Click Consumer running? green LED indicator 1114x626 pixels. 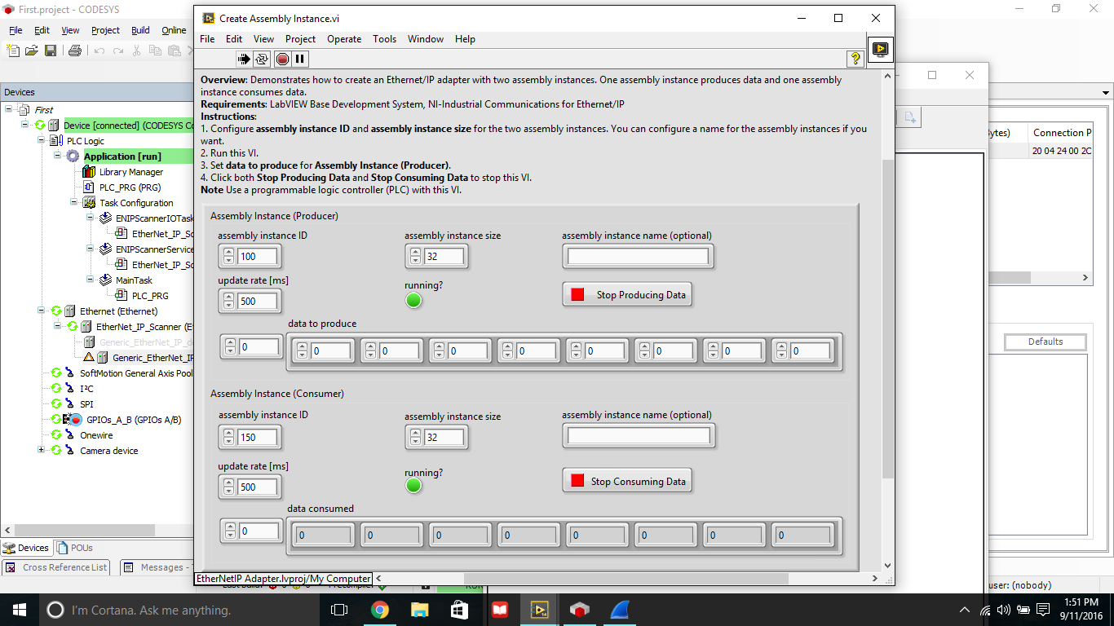pos(413,486)
